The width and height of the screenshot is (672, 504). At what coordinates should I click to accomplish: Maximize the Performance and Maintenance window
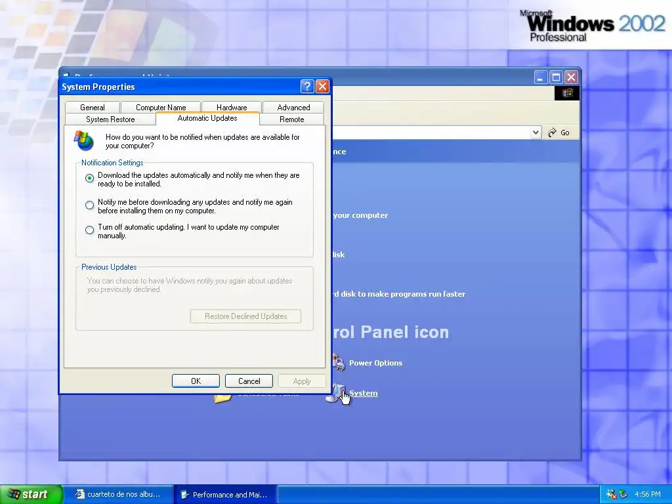(x=556, y=77)
